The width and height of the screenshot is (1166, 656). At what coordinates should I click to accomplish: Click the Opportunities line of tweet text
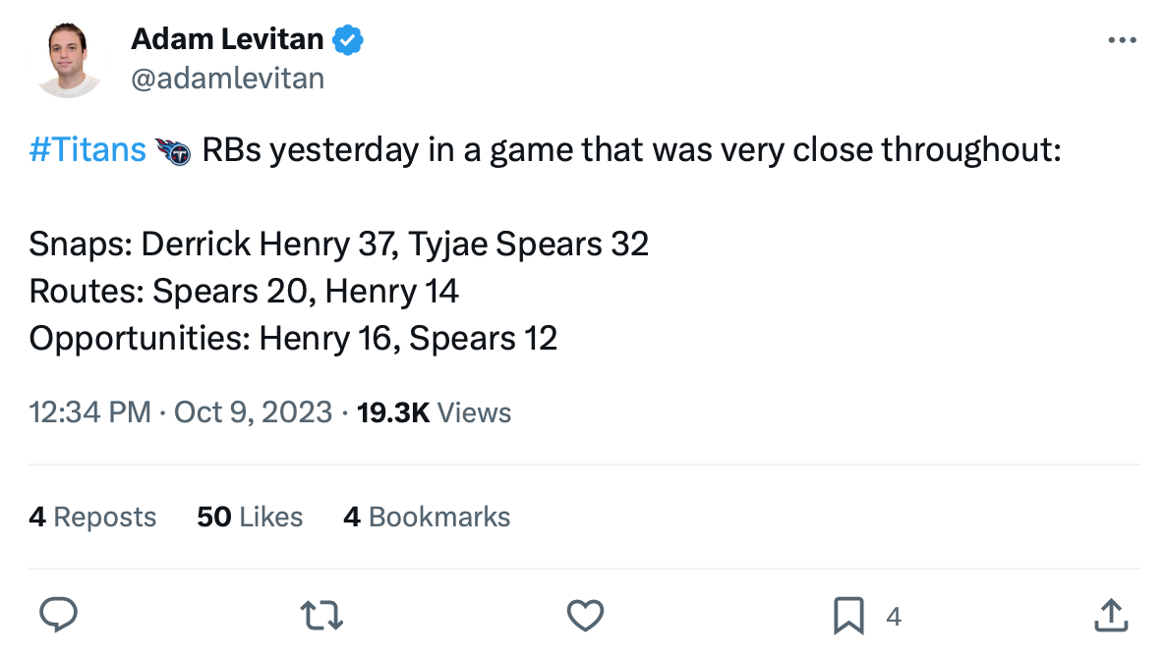coord(293,339)
